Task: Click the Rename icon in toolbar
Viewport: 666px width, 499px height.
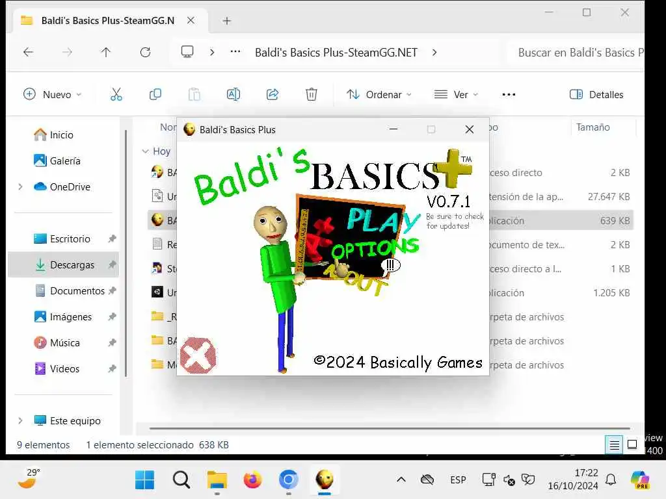Action: 233,94
